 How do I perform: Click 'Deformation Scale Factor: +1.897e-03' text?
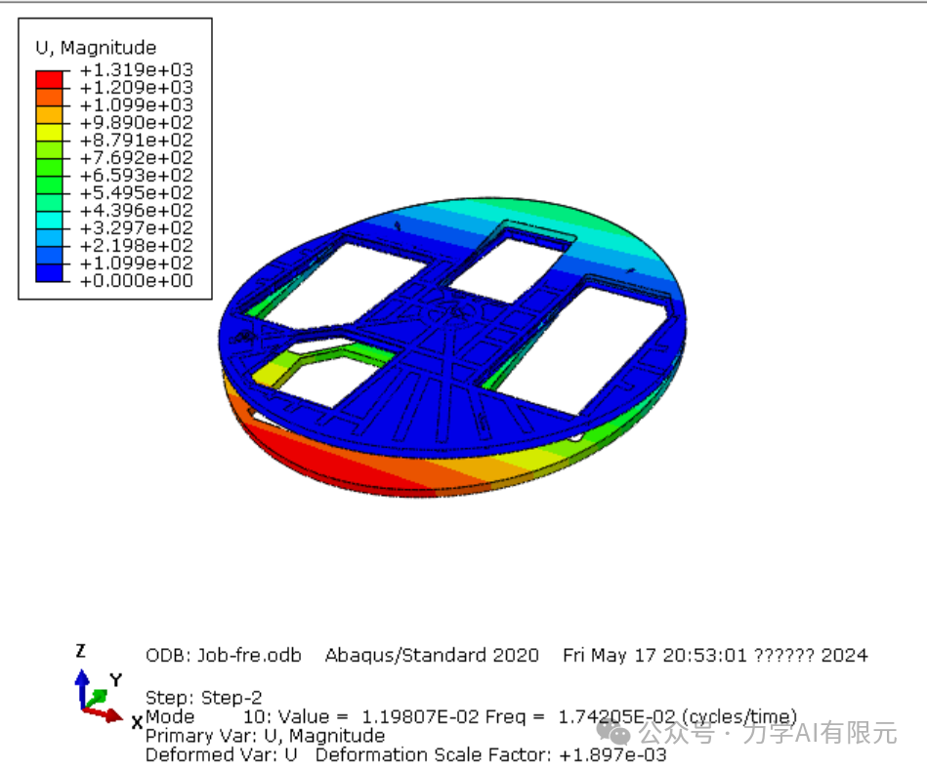(490, 754)
